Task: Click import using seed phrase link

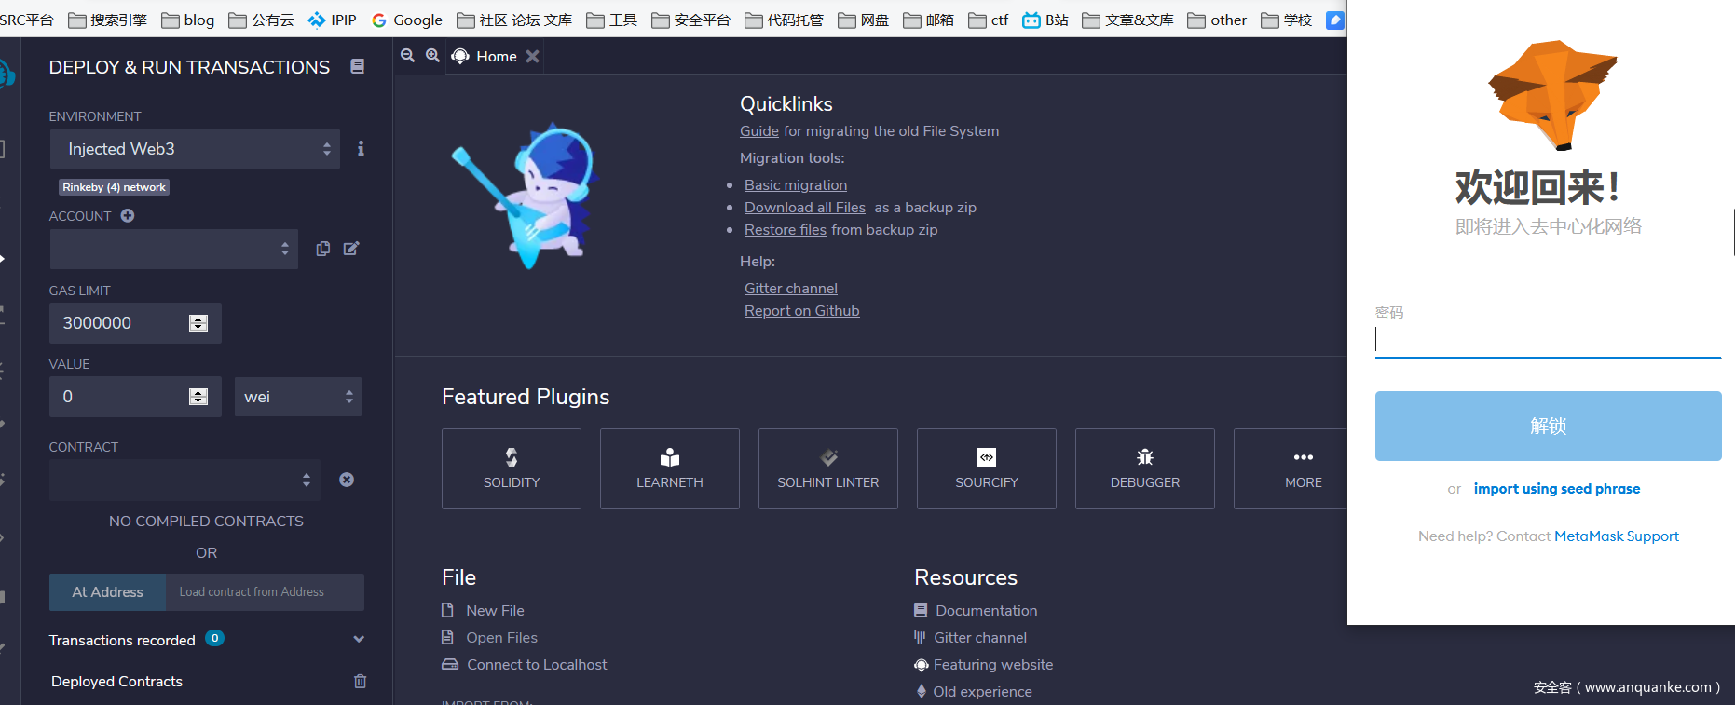Action: click(1556, 489)
